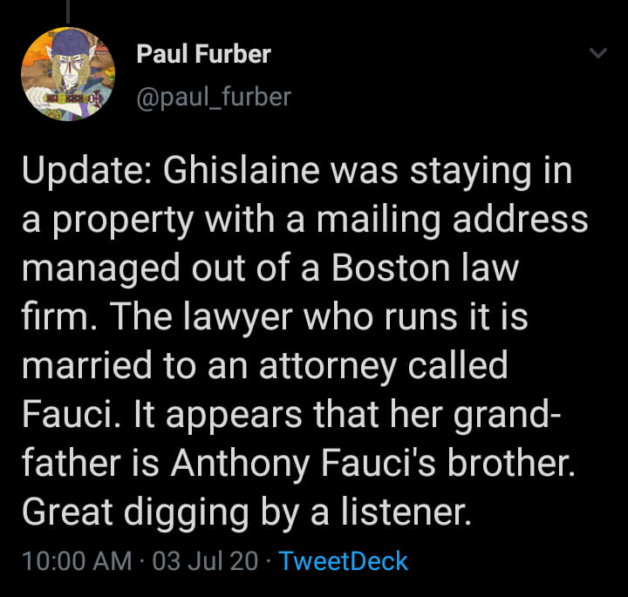Open Paul Furber's profile avatar
The width and height of the screenshot is (628, 597).
pyautogui.click(x=68, y=73)
